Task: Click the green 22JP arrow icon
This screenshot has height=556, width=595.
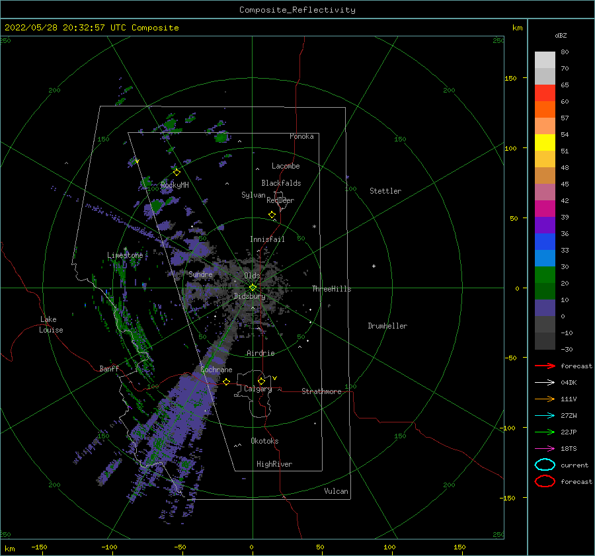Action: pyautogui.click(x=545, y=432)
